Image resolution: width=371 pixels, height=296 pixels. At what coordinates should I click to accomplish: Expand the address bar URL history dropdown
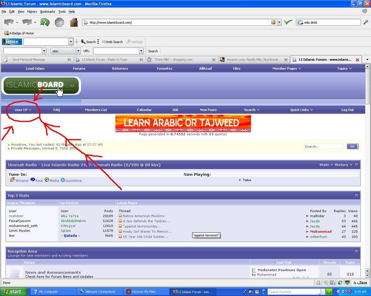tap(279, 22)
